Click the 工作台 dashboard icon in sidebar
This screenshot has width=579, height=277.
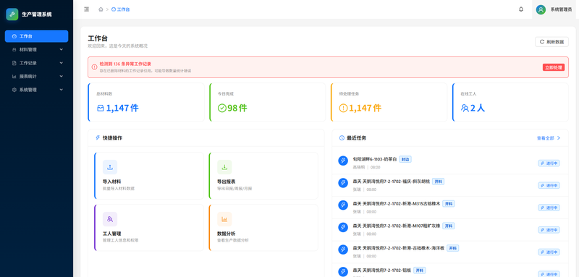(14, 36)
